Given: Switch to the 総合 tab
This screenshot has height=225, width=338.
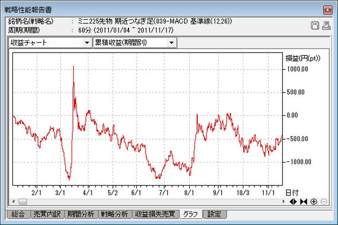Looking at the screenshot, I should coord(18,214).
